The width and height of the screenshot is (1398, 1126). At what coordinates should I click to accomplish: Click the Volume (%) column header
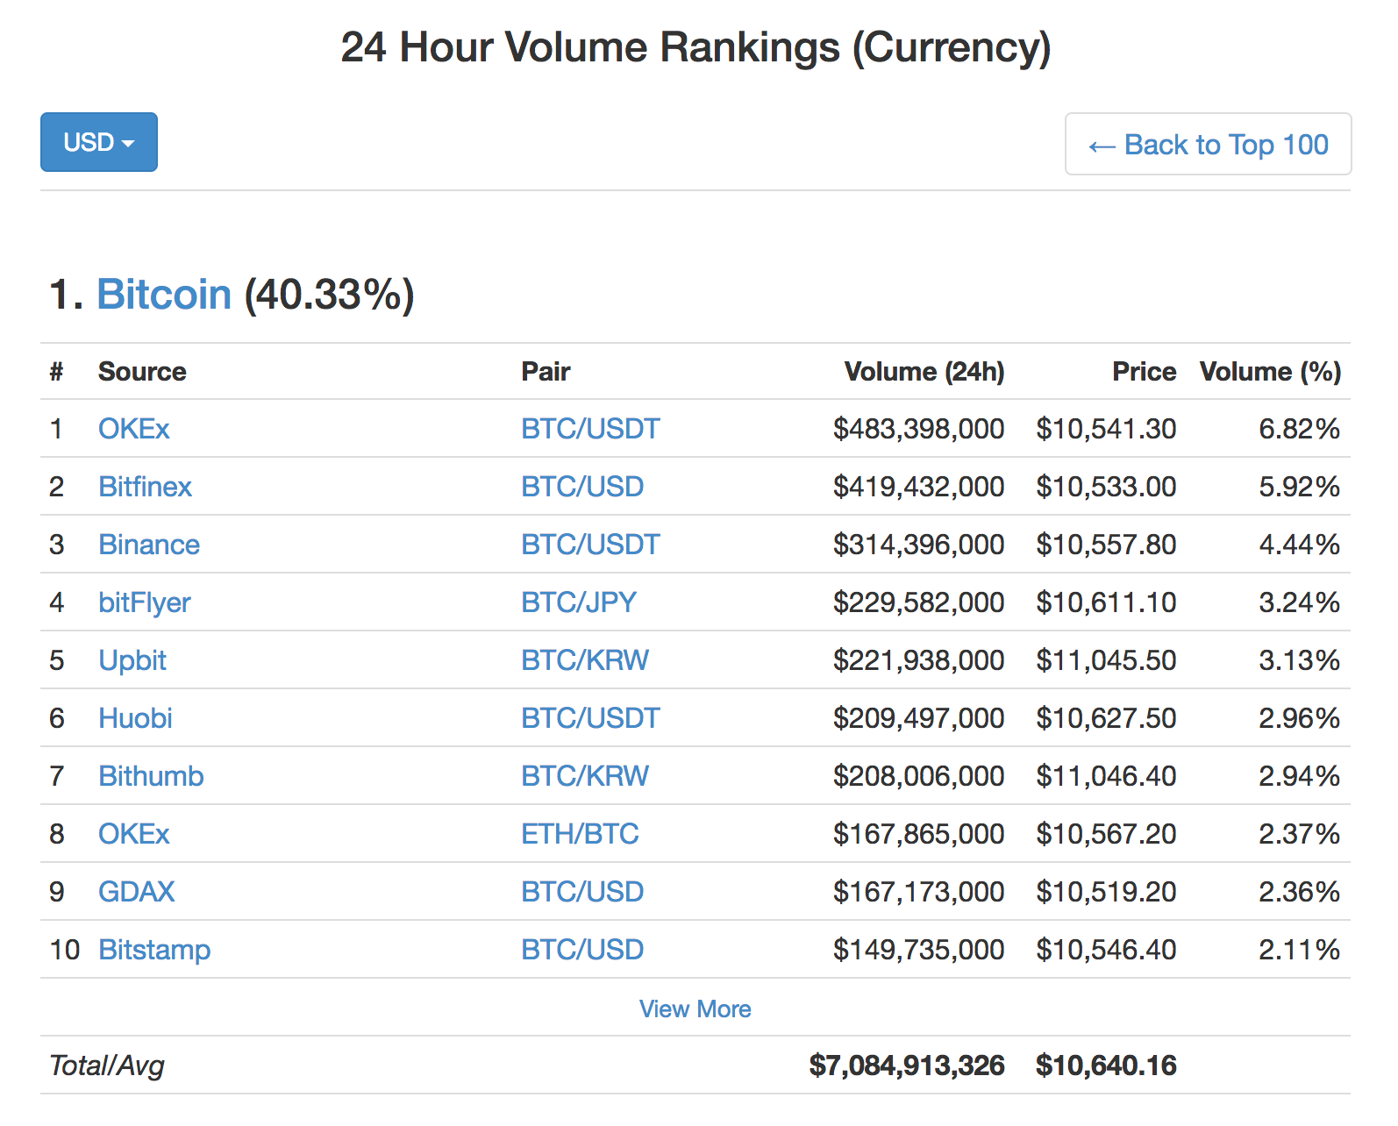coord(1270,372)
